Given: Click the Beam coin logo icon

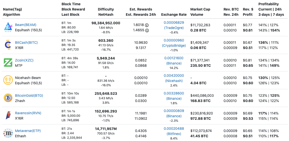Looking at the screenshot, I should (8, 27).
